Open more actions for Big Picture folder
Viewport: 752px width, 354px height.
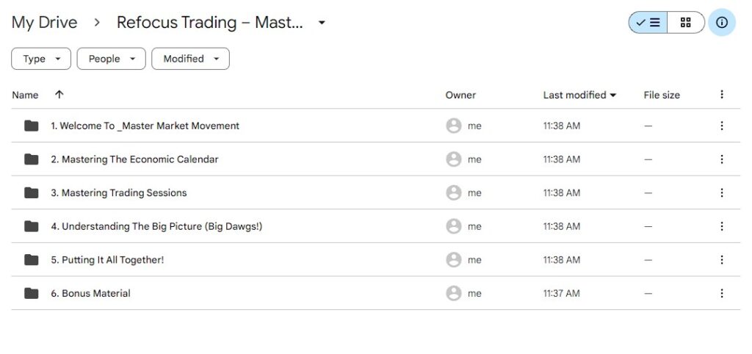(x=722, y=226)
